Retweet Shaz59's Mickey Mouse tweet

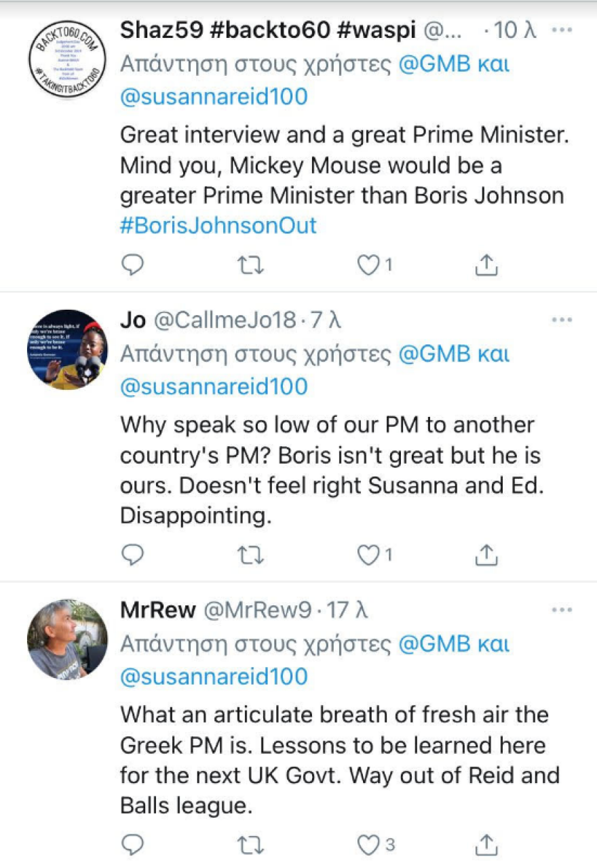click(252, 266)
